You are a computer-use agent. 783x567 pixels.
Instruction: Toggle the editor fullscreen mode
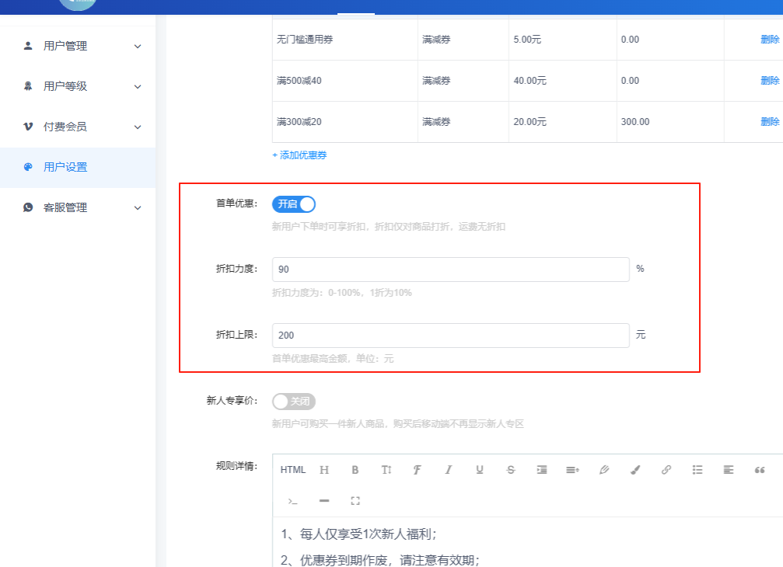pos(355,501)
